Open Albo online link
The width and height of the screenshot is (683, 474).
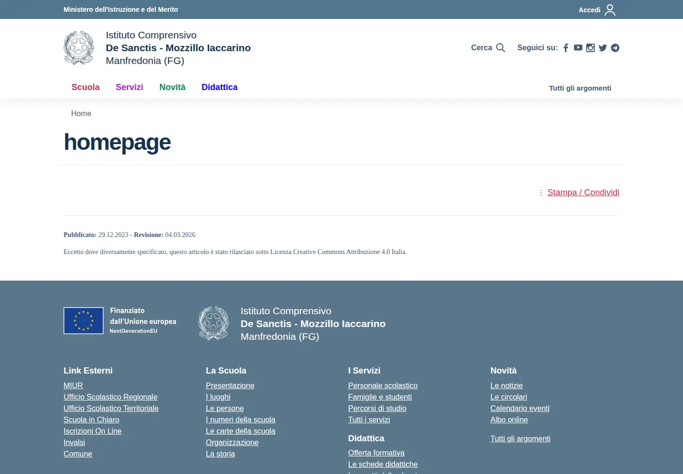509,420
